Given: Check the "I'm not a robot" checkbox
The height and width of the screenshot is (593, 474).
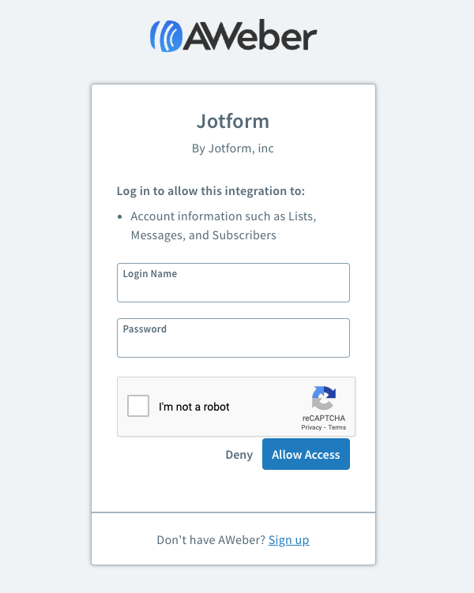Looking at the screenshot, I should click(138, 406).
